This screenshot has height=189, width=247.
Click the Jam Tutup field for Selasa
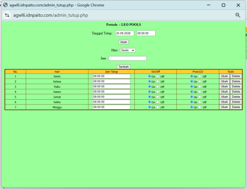coord(111,81)
